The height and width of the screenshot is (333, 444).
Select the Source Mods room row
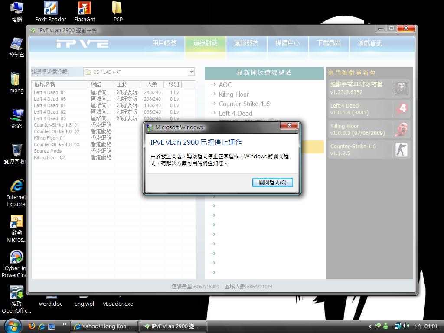[x=88, y=151]
